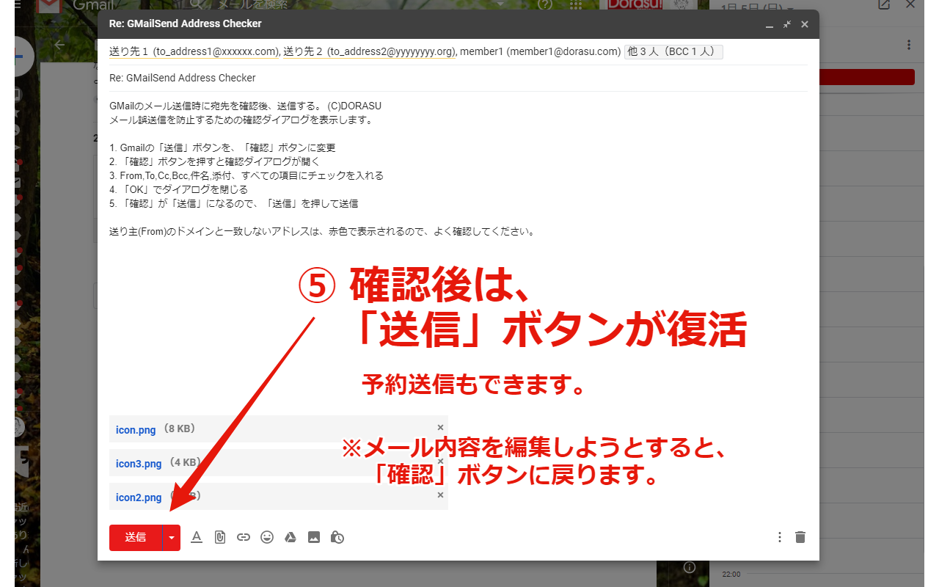Image resolution: width=939 pixels, height=587 pixels.
Task: Open text formatting options icon
Action: (x=196, y=537)
